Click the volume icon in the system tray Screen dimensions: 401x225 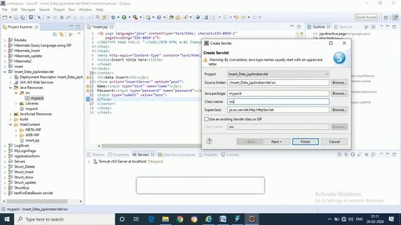click(351, 219)
